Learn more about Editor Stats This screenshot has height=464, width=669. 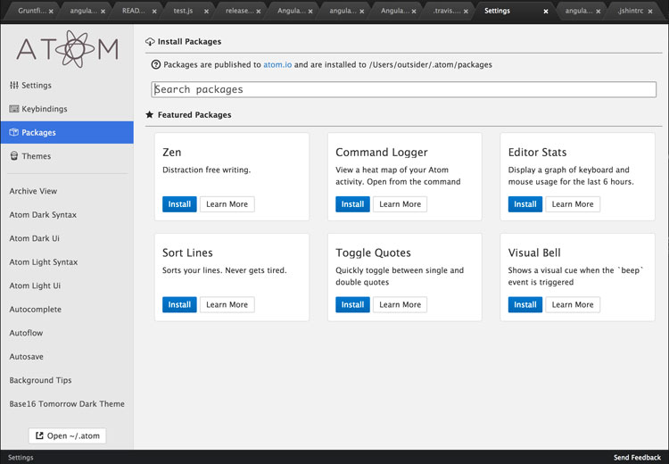point(573,204)
